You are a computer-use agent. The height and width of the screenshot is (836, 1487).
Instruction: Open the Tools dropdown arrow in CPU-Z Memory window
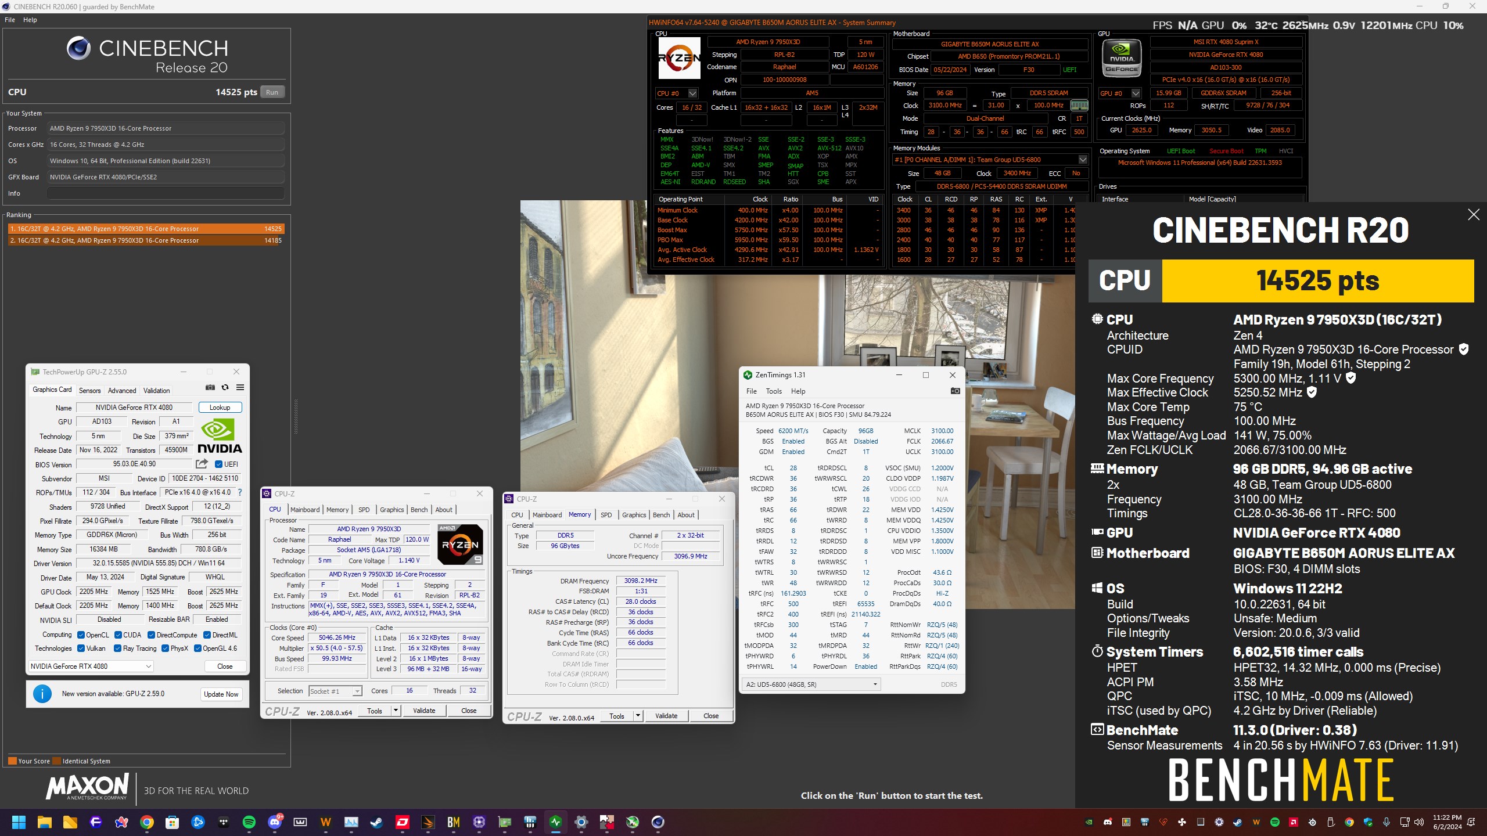[638, 716]
